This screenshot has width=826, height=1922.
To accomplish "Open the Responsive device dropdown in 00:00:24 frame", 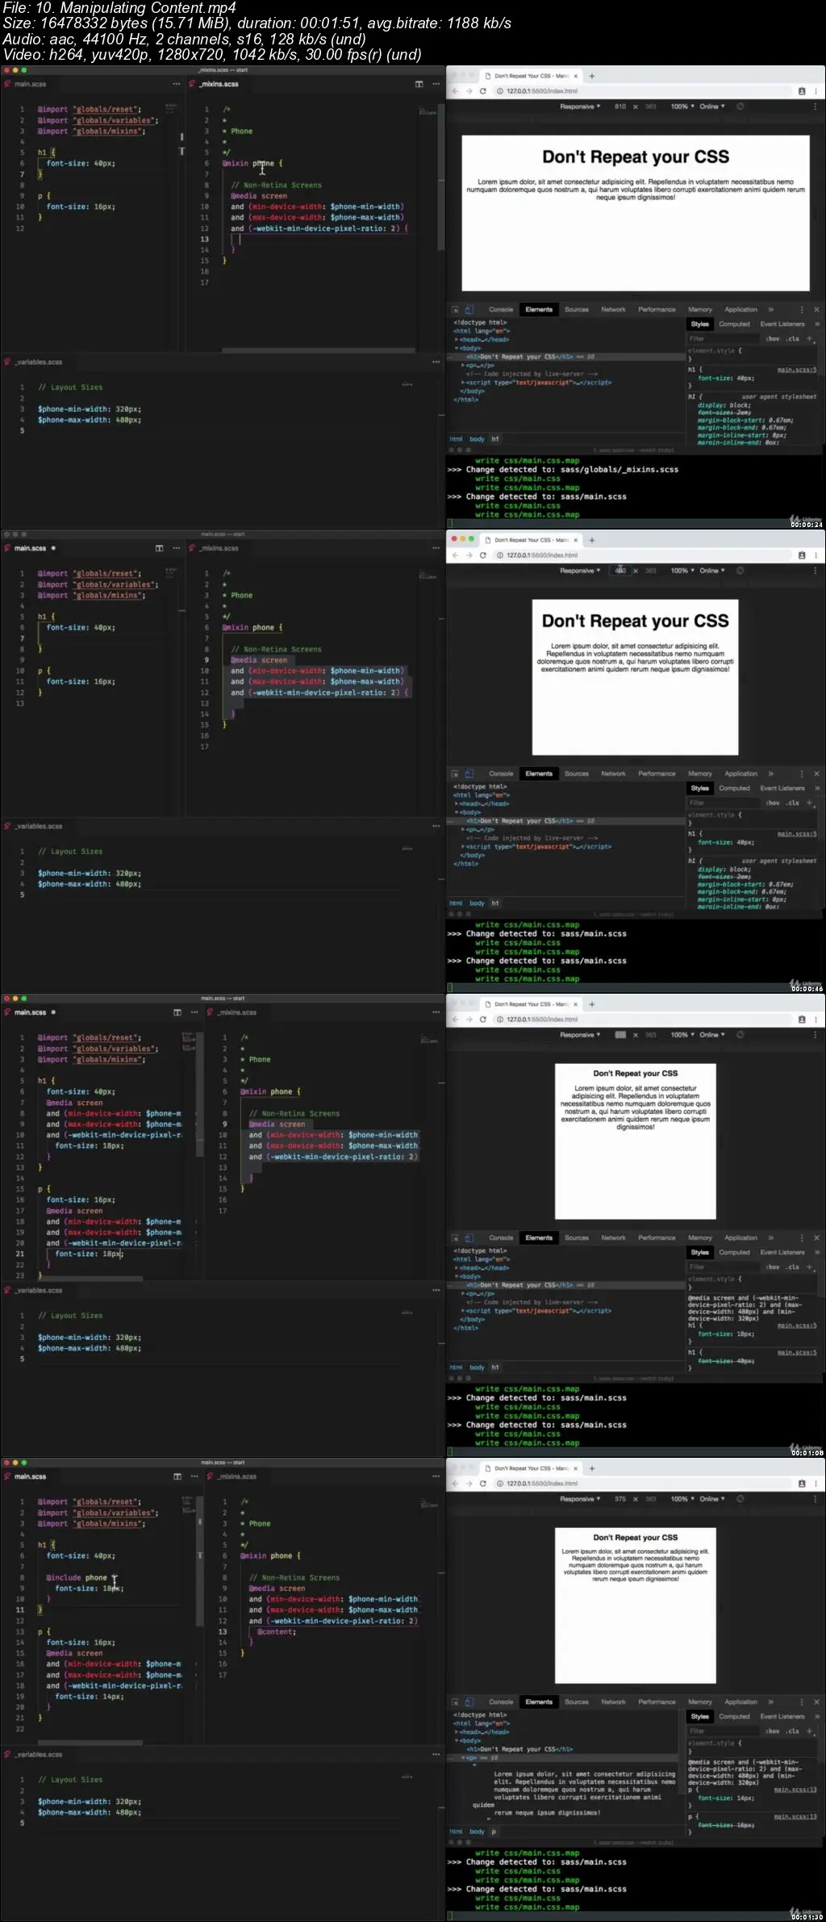I will [581, 107].
